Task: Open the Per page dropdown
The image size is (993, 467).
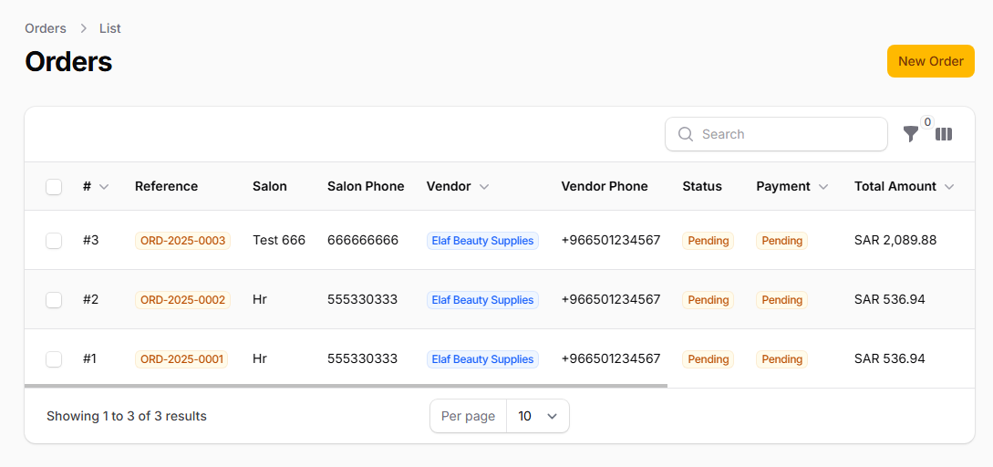Action: (x=537, y=416)
